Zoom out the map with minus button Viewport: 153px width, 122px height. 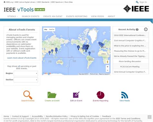point(107,70)
